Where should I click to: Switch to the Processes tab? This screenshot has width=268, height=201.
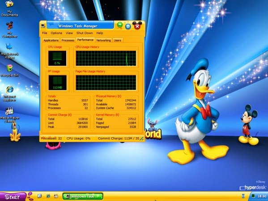point(68,40)
